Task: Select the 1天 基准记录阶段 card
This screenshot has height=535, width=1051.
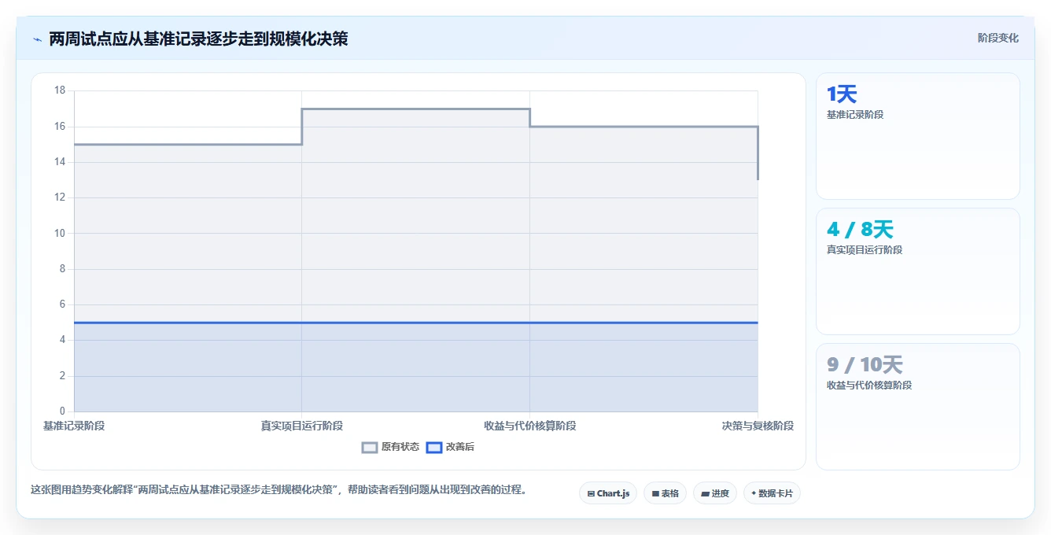Action: coord(918,136)
